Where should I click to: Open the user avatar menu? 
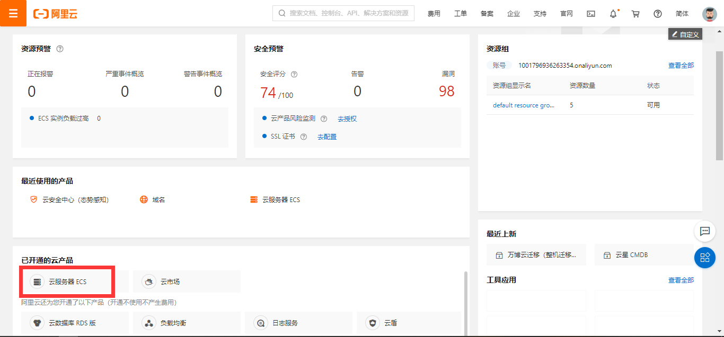point(710,14)
